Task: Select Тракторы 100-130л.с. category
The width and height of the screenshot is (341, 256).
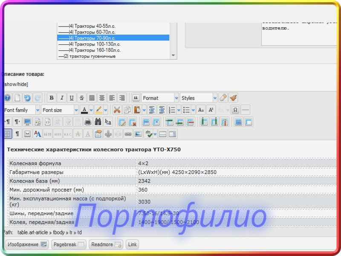Action: coord(113,44)
